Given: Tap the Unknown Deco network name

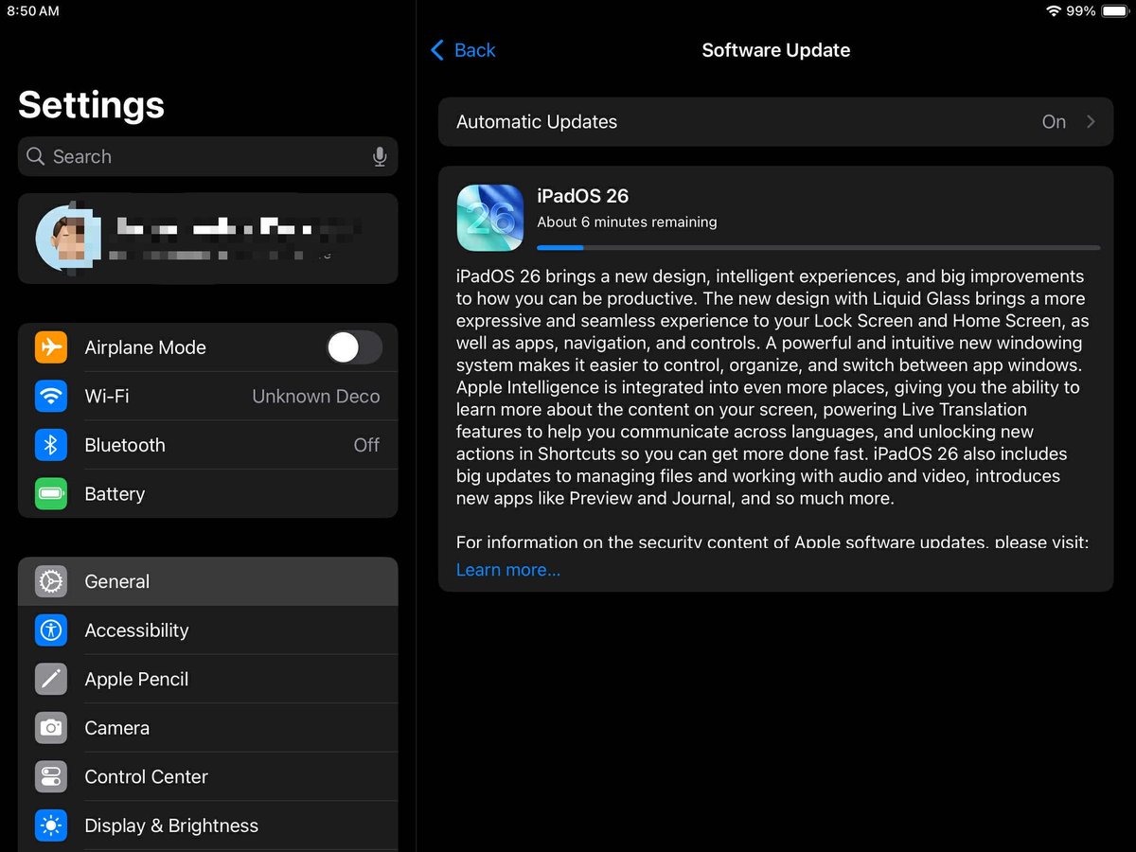Looking at the screenshot, I should click(316, 397).
